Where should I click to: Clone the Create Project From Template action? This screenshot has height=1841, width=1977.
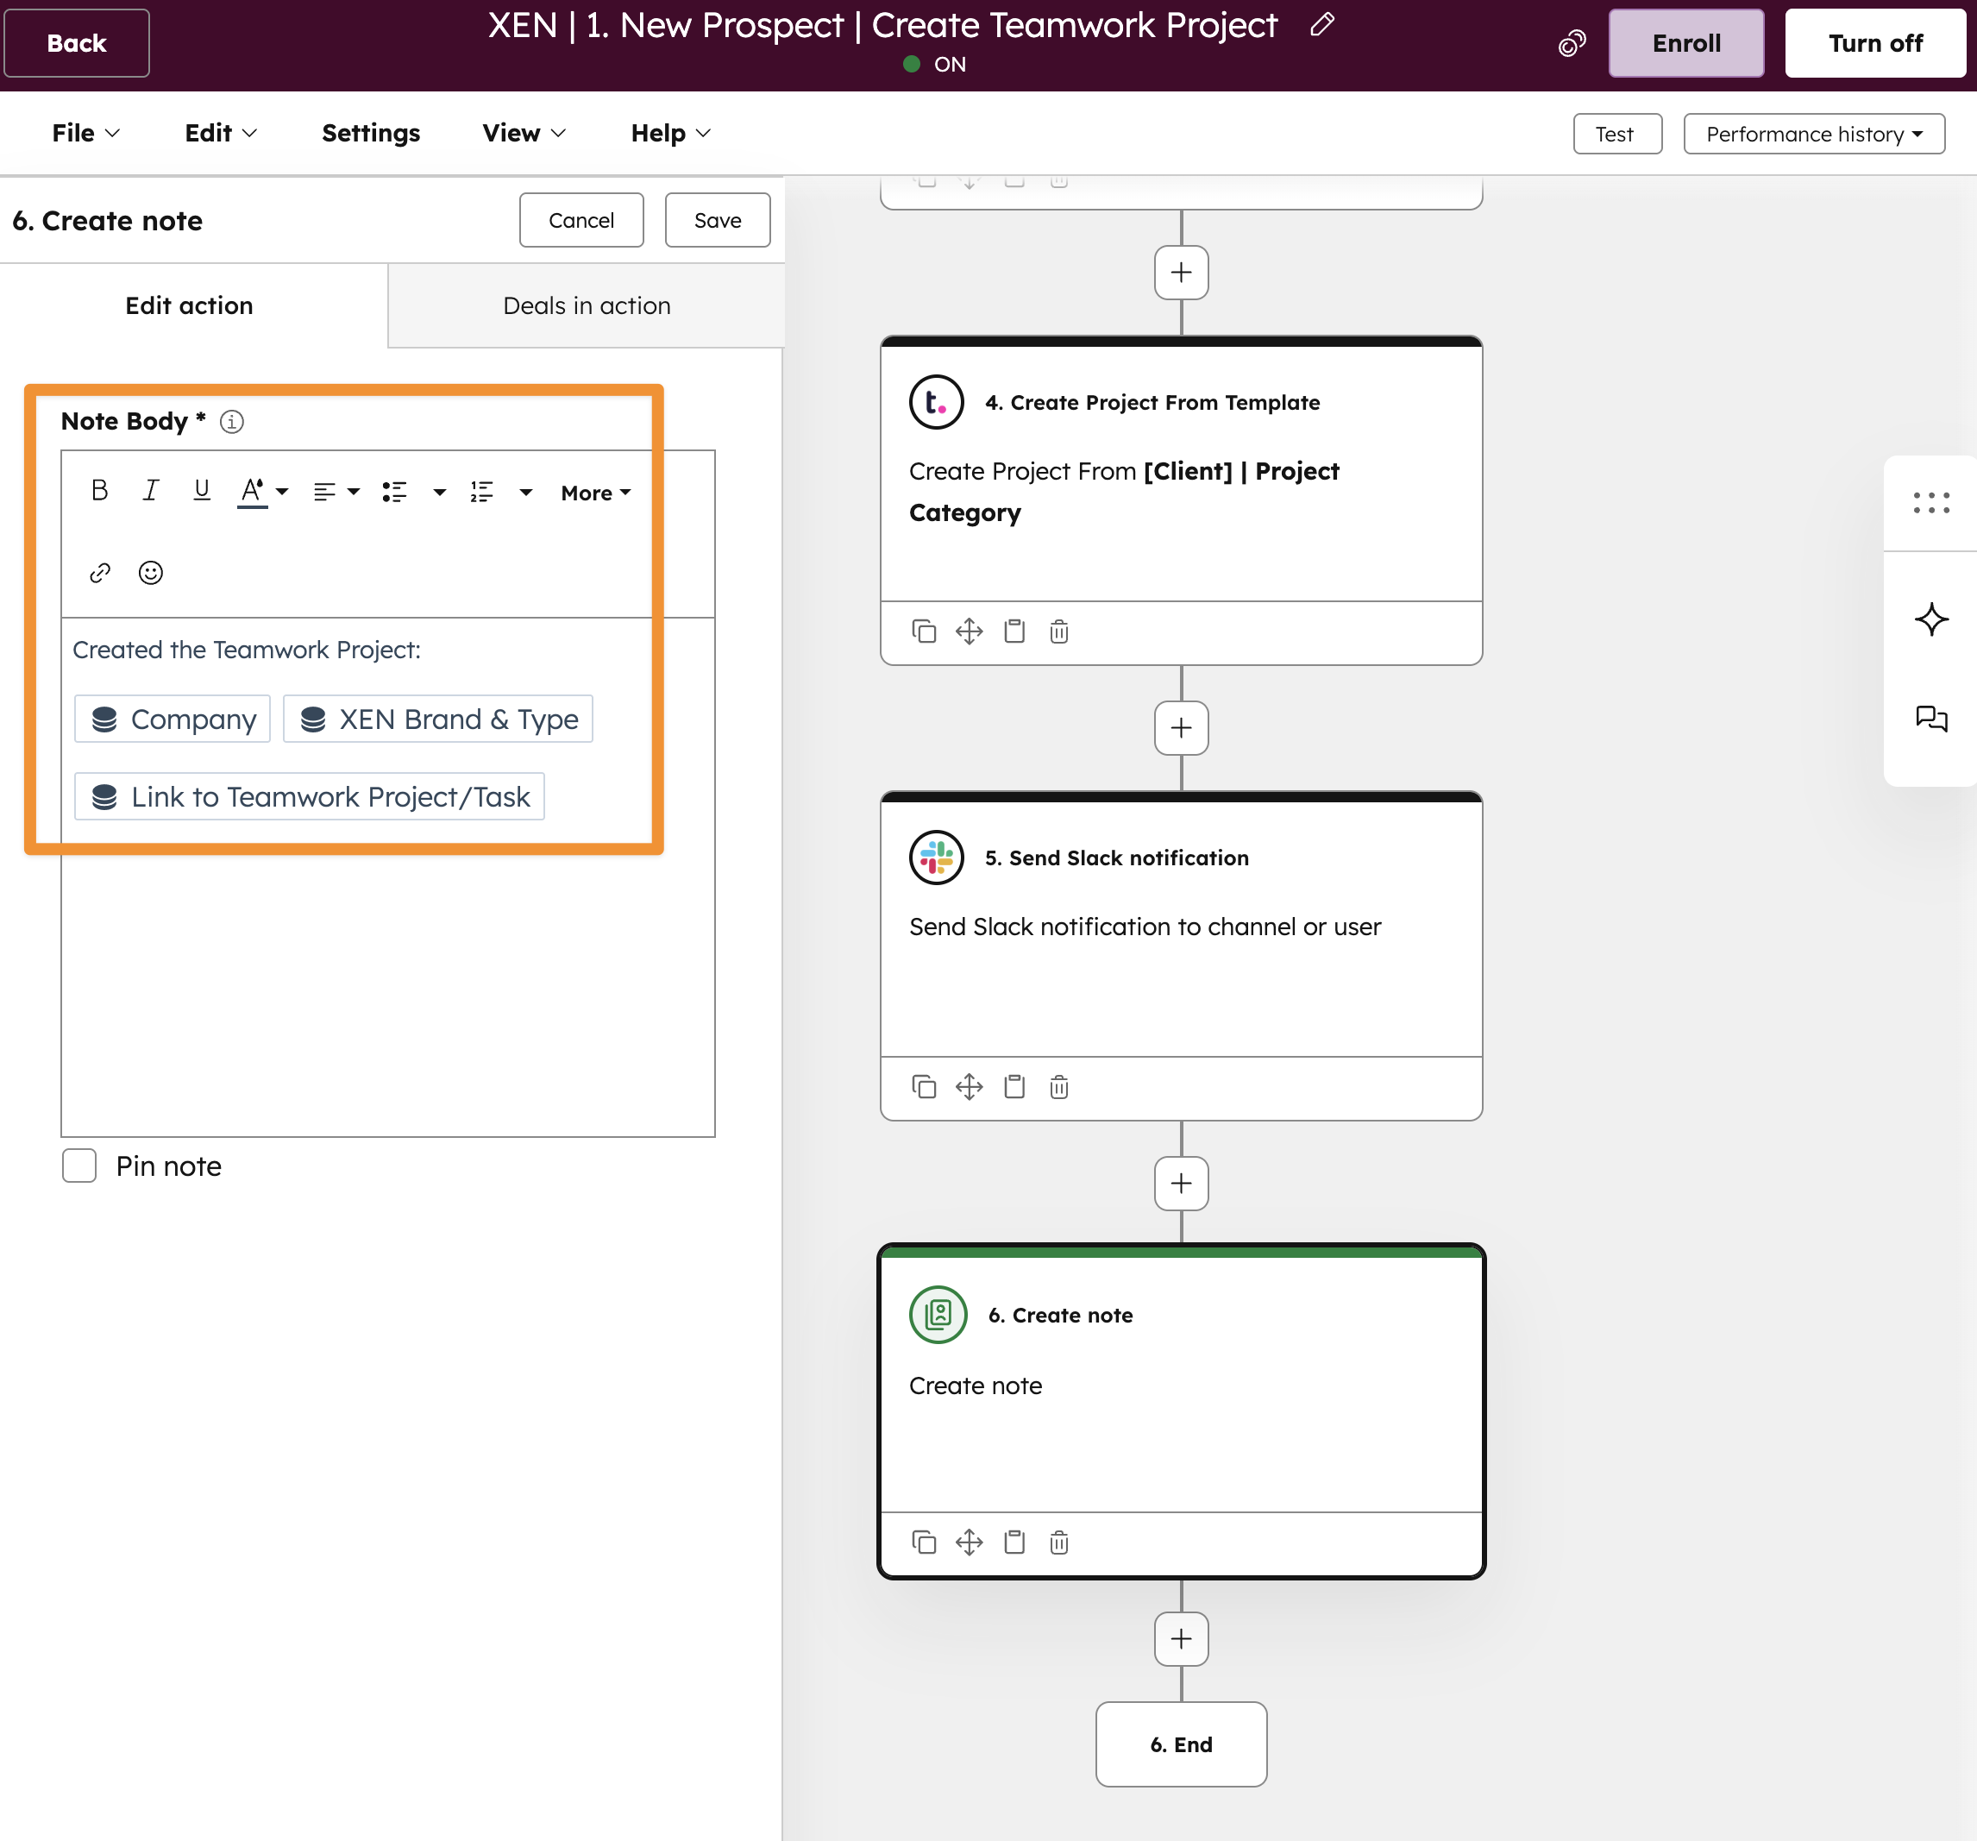924,631
